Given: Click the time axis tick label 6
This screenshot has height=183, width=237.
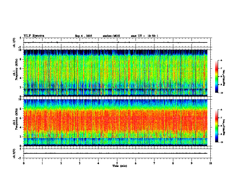Looking at the screenshot, I should (x=136, y=163).
